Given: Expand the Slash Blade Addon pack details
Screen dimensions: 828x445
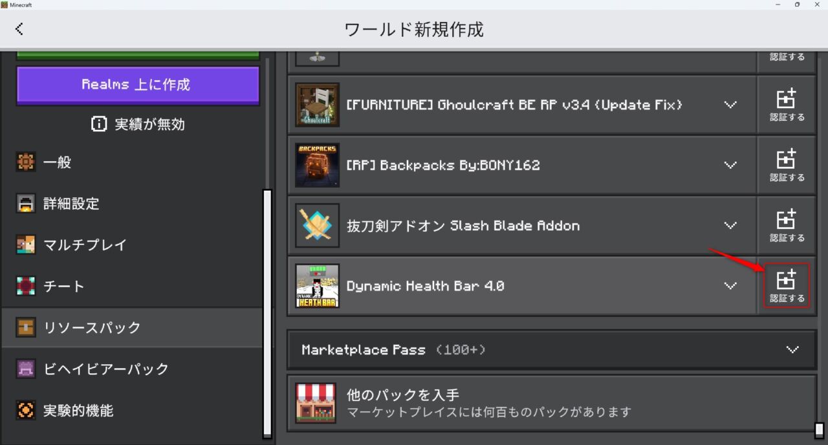Looking at the screenshot, I should pyautogui.click(x=730, y=226).
